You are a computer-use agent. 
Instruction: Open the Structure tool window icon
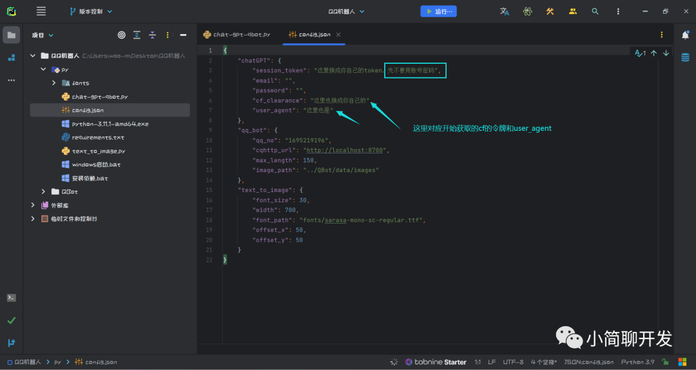click(x=11, y=57)
